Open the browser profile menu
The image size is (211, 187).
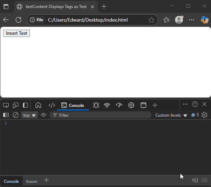[179, 20]
